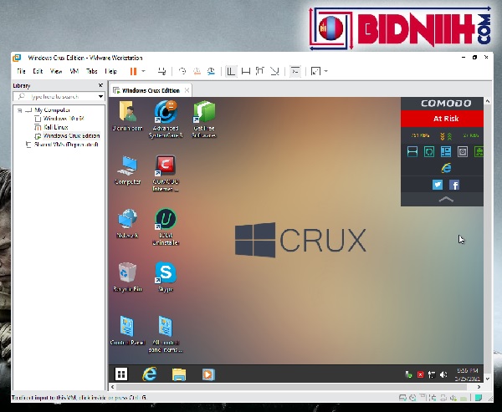The image size is (502, 412).
Task: Click the first COMODO widget task icon
Action: [412, 151]
